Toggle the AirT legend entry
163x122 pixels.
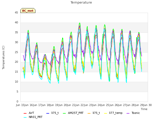pyautogui.click(x=29, y=113)
